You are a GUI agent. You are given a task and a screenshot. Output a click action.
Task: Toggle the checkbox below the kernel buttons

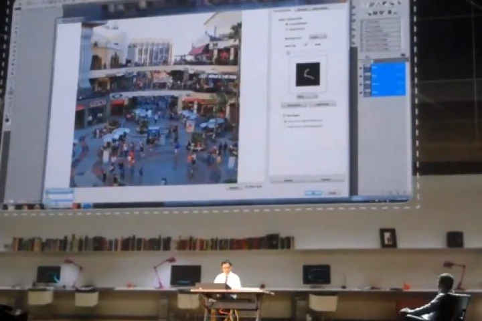pyautogui.click(x=285, y=116)
